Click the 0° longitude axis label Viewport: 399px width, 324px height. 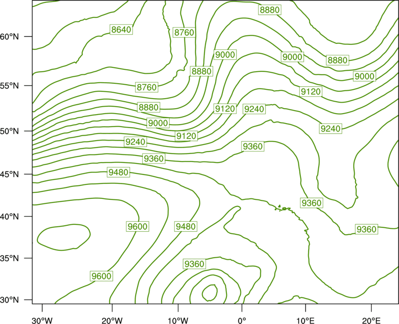[x=242, y=321]
